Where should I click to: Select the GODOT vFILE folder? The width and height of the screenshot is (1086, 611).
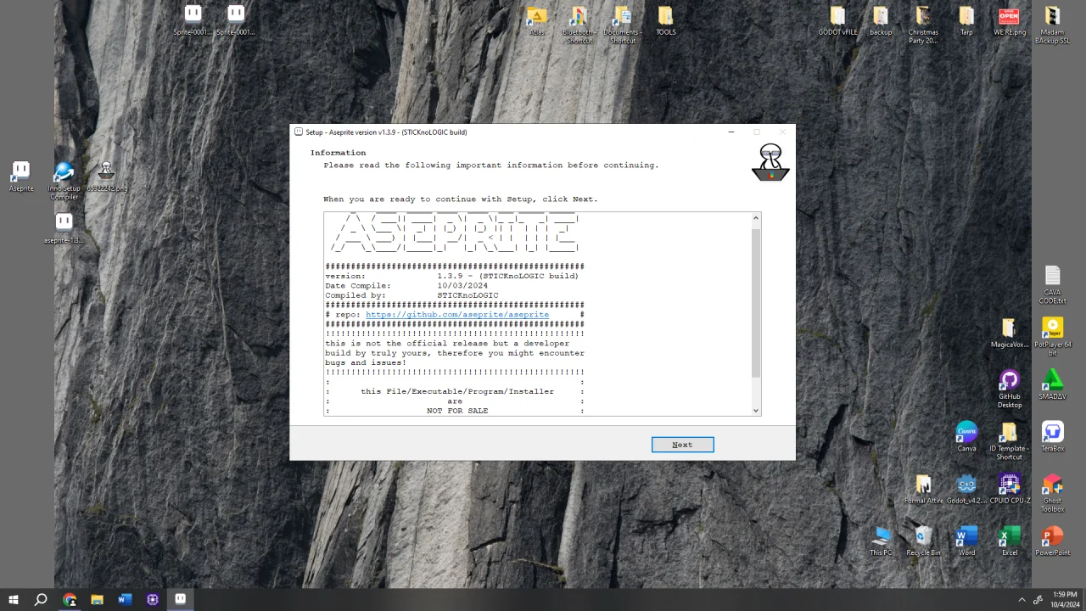point(837,22)
